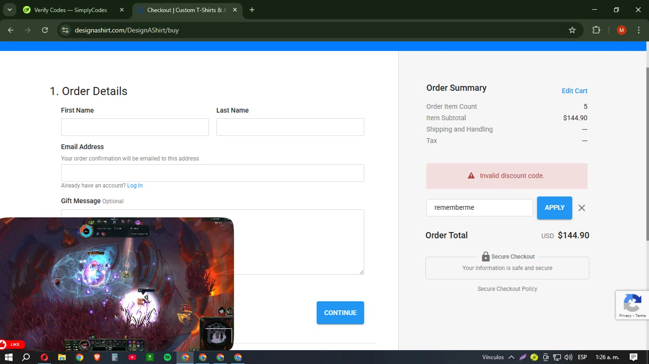Click the browser forward arrow
Screen dimensions: 649x364
click(28, 30)
